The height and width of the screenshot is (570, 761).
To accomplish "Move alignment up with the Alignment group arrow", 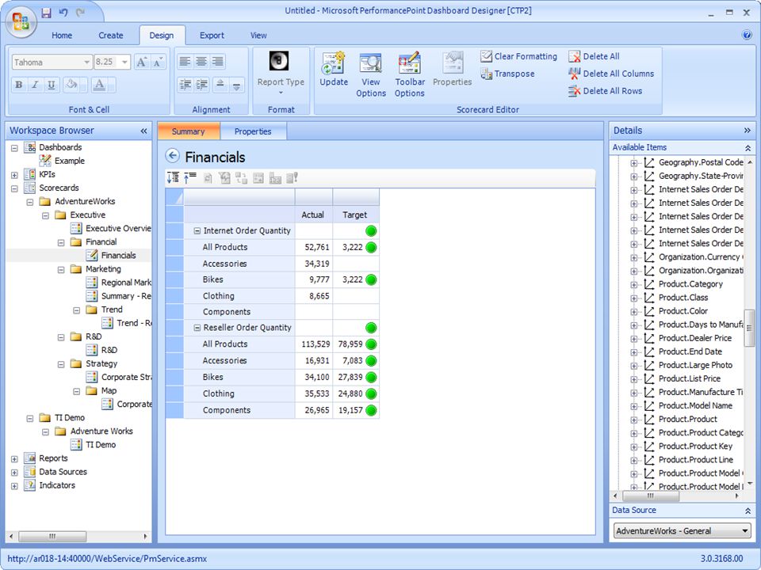I will 220,85.
